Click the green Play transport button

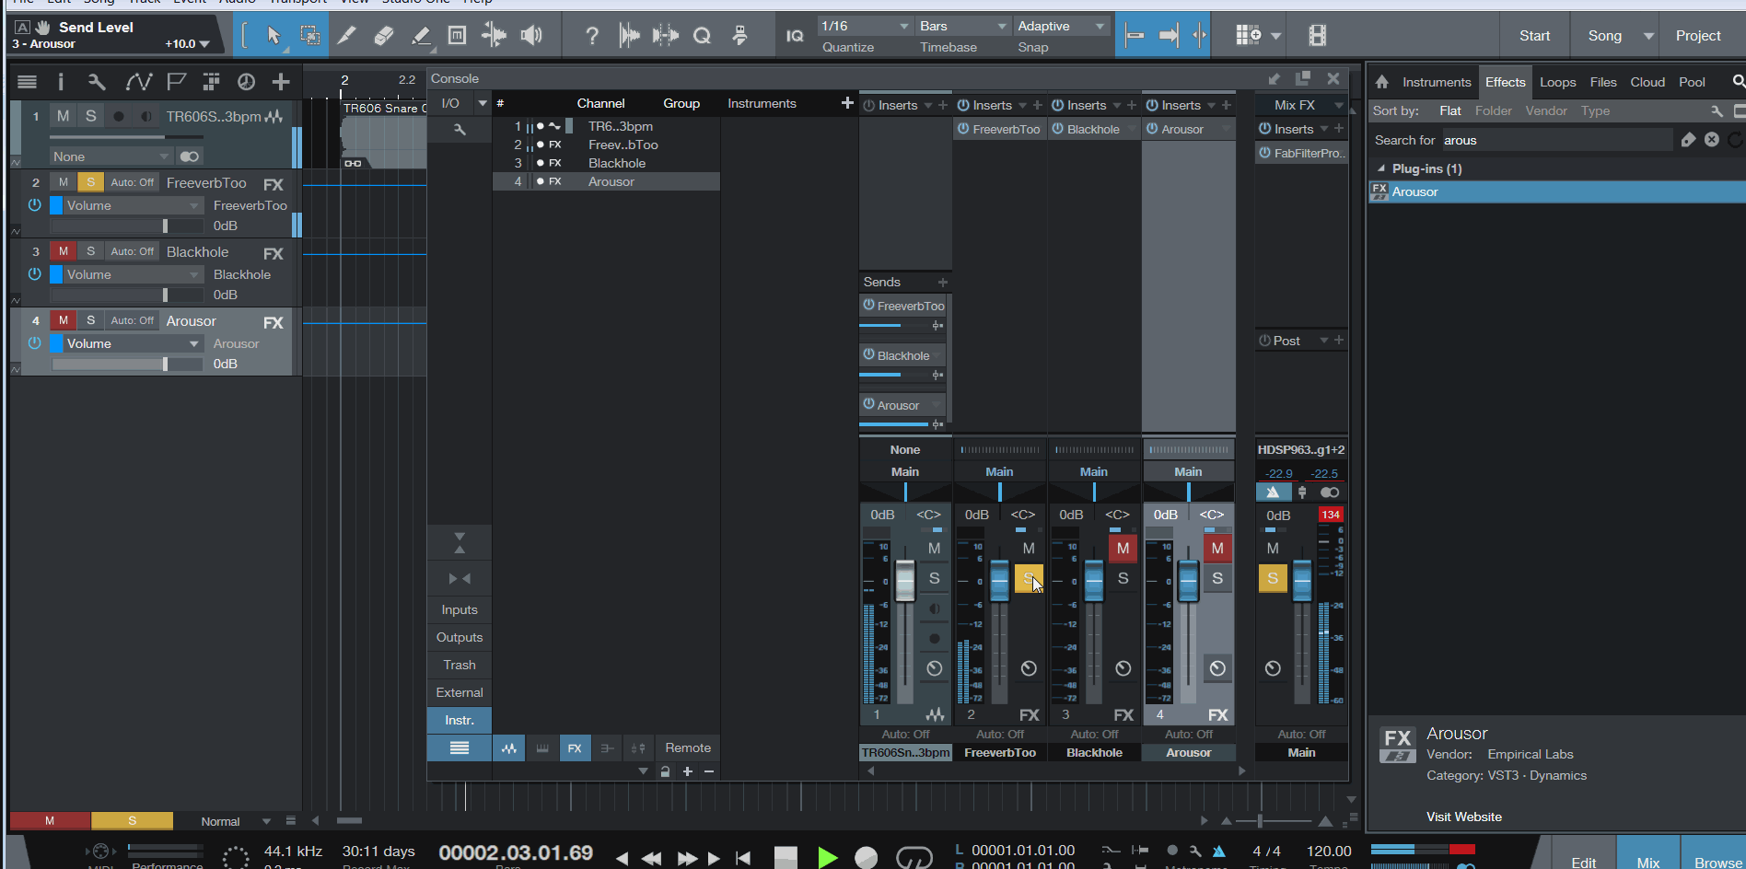tap(827, 858)
